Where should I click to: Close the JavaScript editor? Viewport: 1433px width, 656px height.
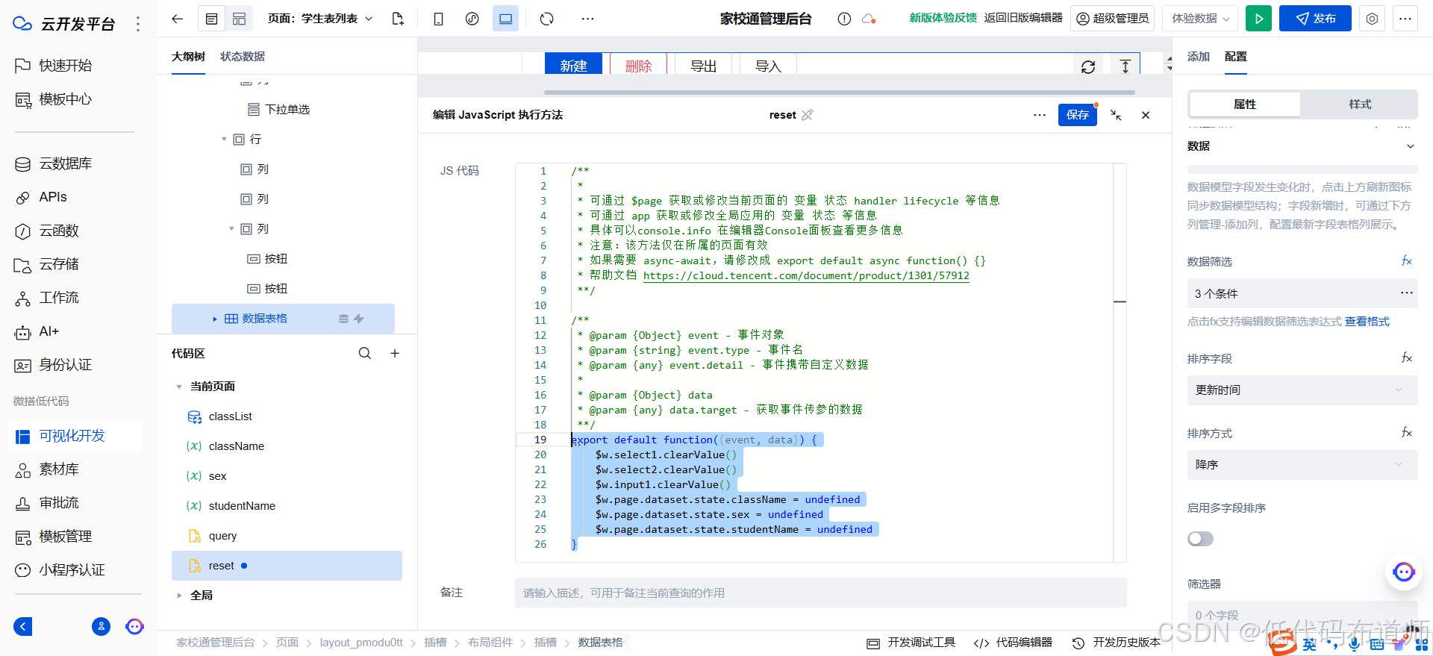(x=1146, y=115)
